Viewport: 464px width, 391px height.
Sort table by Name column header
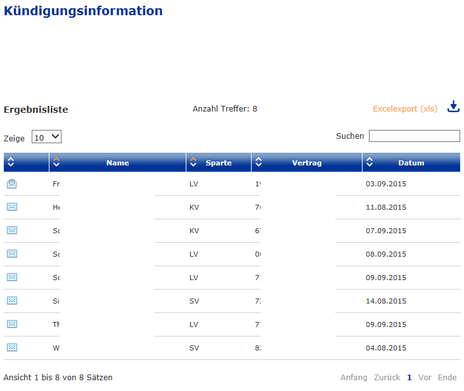click(x=117, y=163)
